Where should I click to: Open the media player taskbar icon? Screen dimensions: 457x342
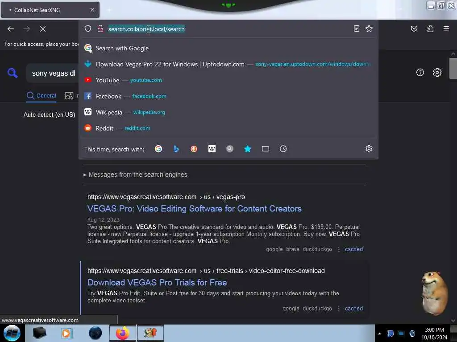66,333
